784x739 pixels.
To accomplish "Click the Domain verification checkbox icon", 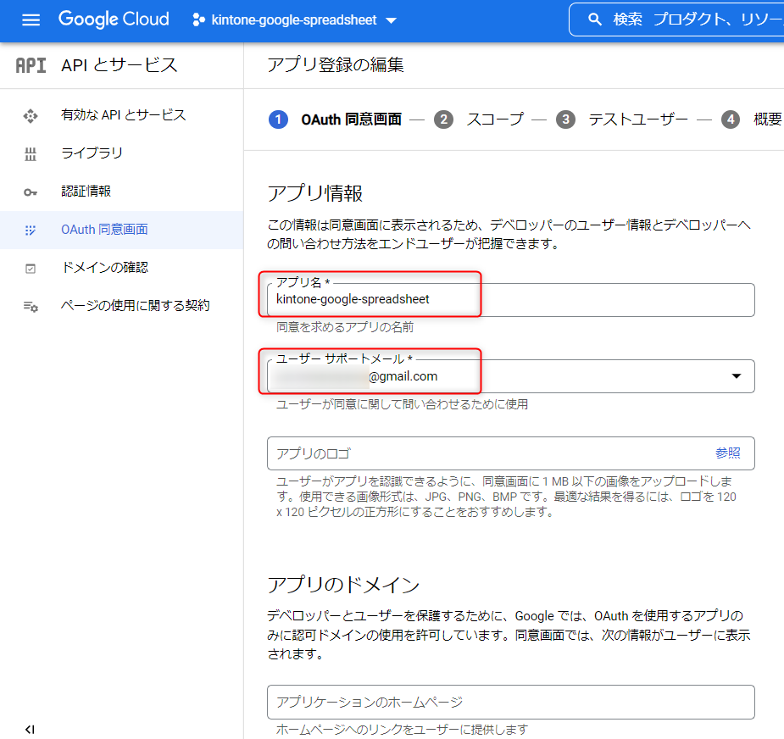I will (31, 268).
